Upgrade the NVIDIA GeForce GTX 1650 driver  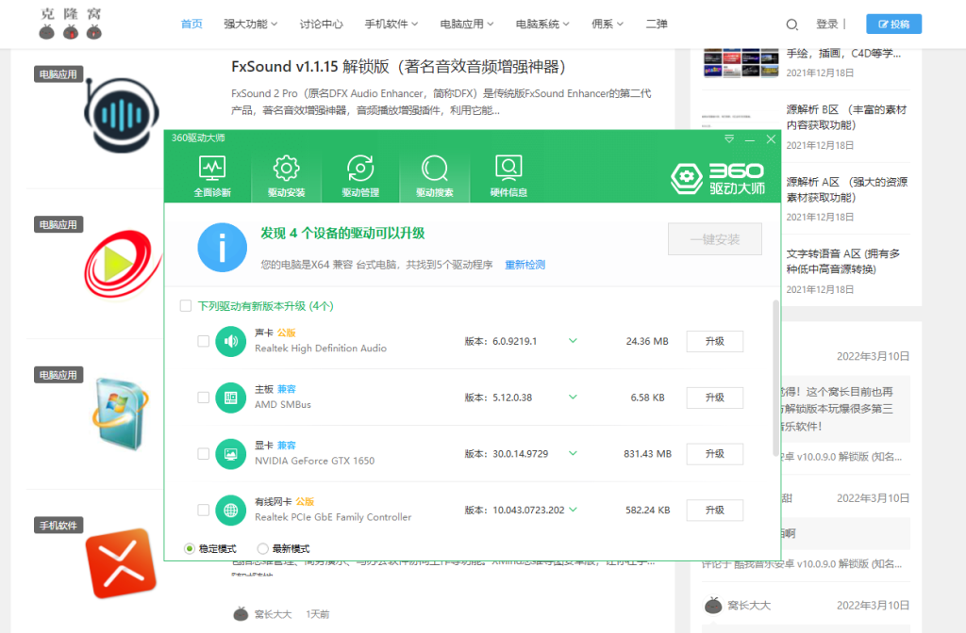click(715, 454)
